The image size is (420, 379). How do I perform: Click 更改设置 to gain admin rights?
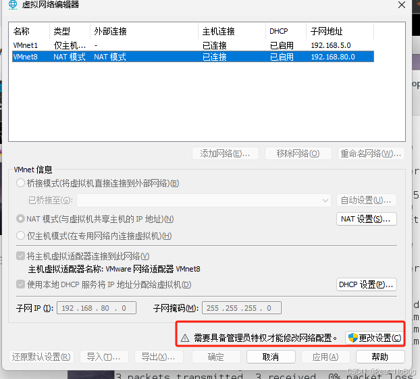375,338
